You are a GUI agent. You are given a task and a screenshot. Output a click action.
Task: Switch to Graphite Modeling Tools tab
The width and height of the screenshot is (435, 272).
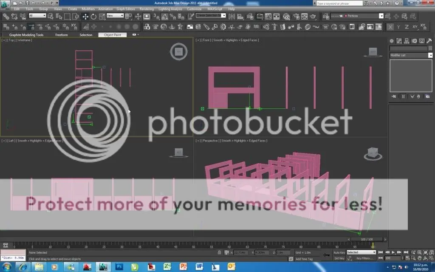tap(26, 35)
